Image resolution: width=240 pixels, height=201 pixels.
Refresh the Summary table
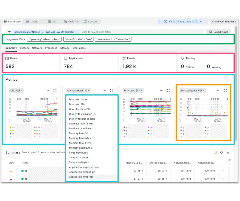click(222, 152)
